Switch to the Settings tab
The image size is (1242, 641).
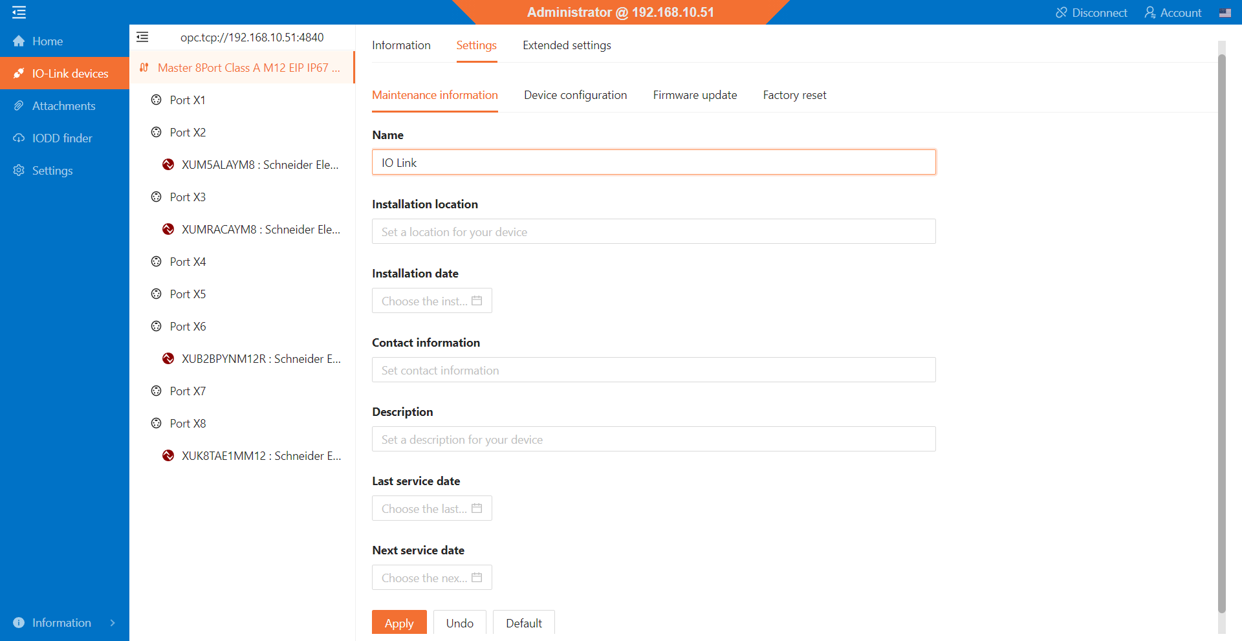pos(477,45)
